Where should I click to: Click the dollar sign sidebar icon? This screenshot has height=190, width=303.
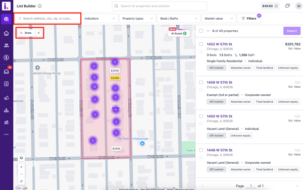(7, 57)
